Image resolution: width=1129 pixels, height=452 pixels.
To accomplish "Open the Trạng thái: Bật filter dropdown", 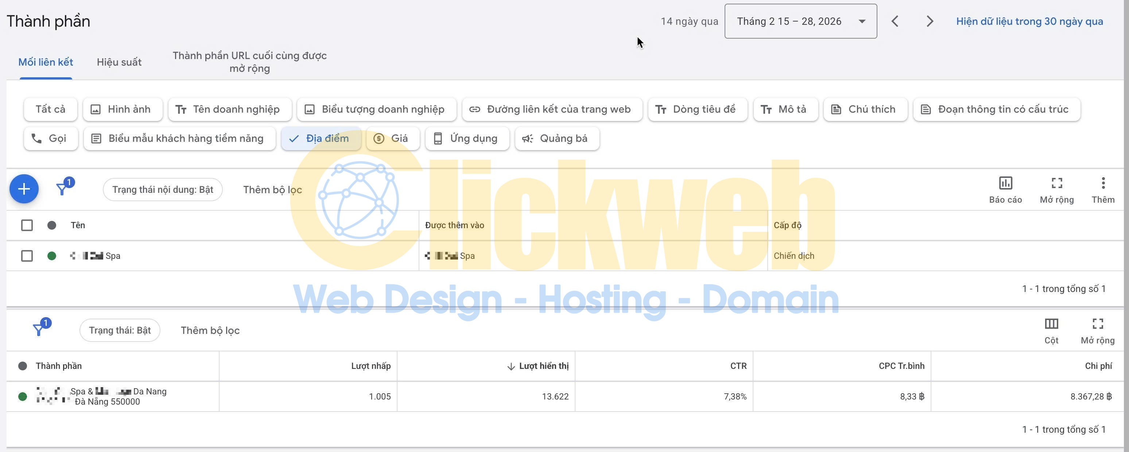I will (x=120, y=330).
